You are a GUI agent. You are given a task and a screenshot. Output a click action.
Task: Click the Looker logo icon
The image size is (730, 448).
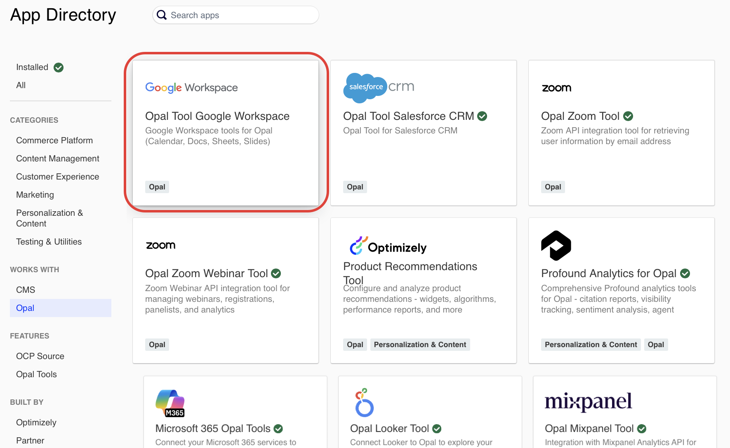coord(365,402)
